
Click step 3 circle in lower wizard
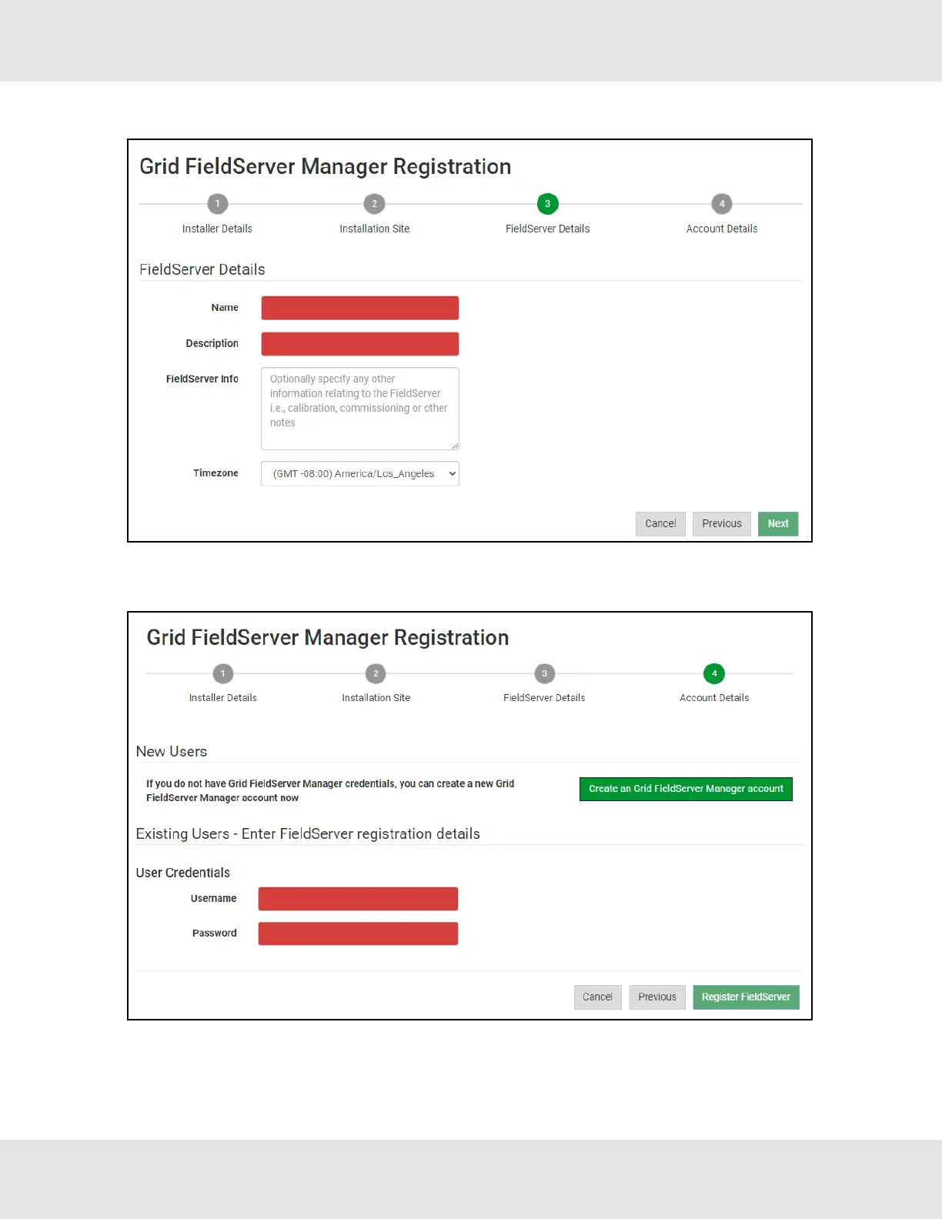coord(544,673)
